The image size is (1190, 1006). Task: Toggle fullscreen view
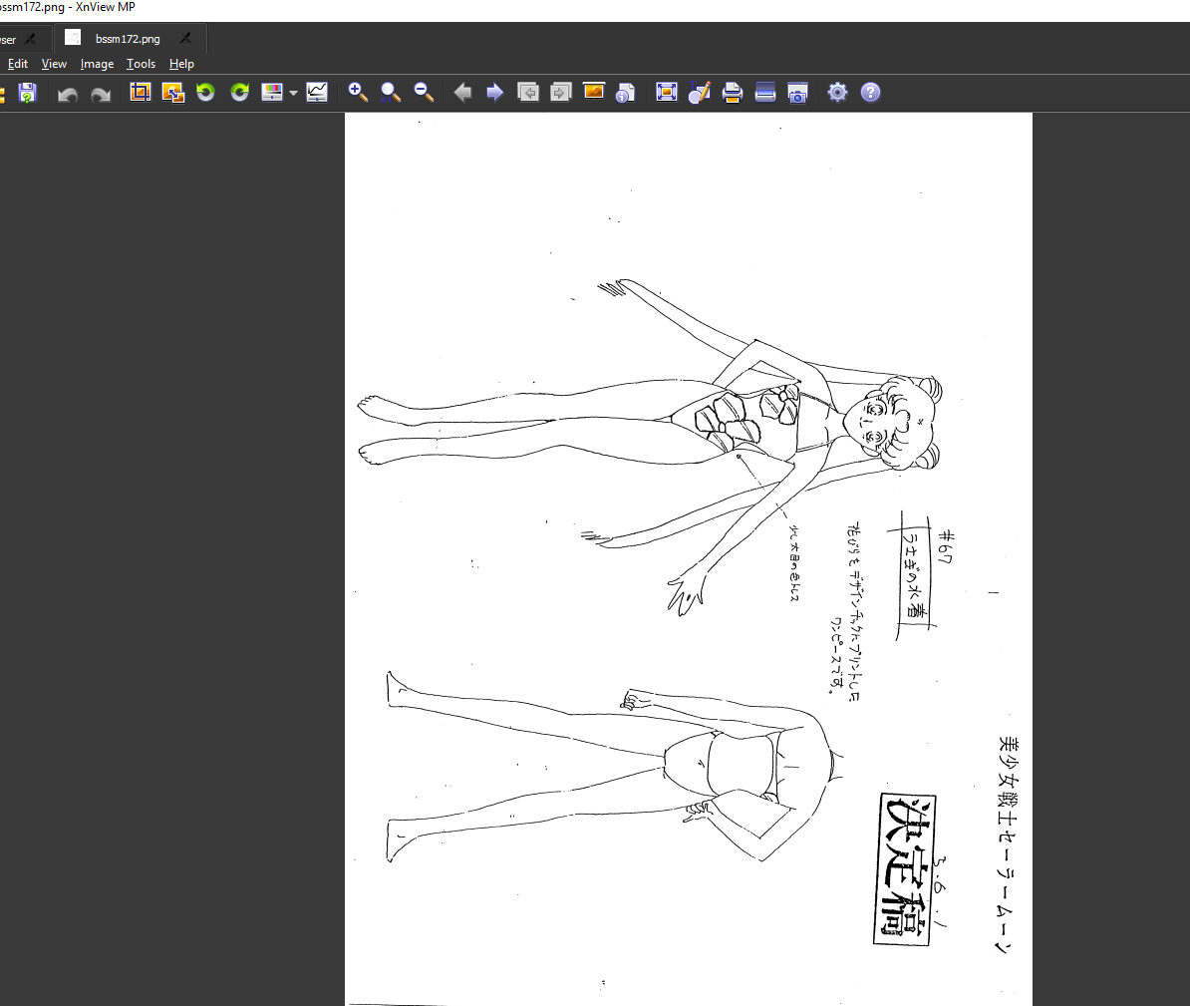(667, 93)
